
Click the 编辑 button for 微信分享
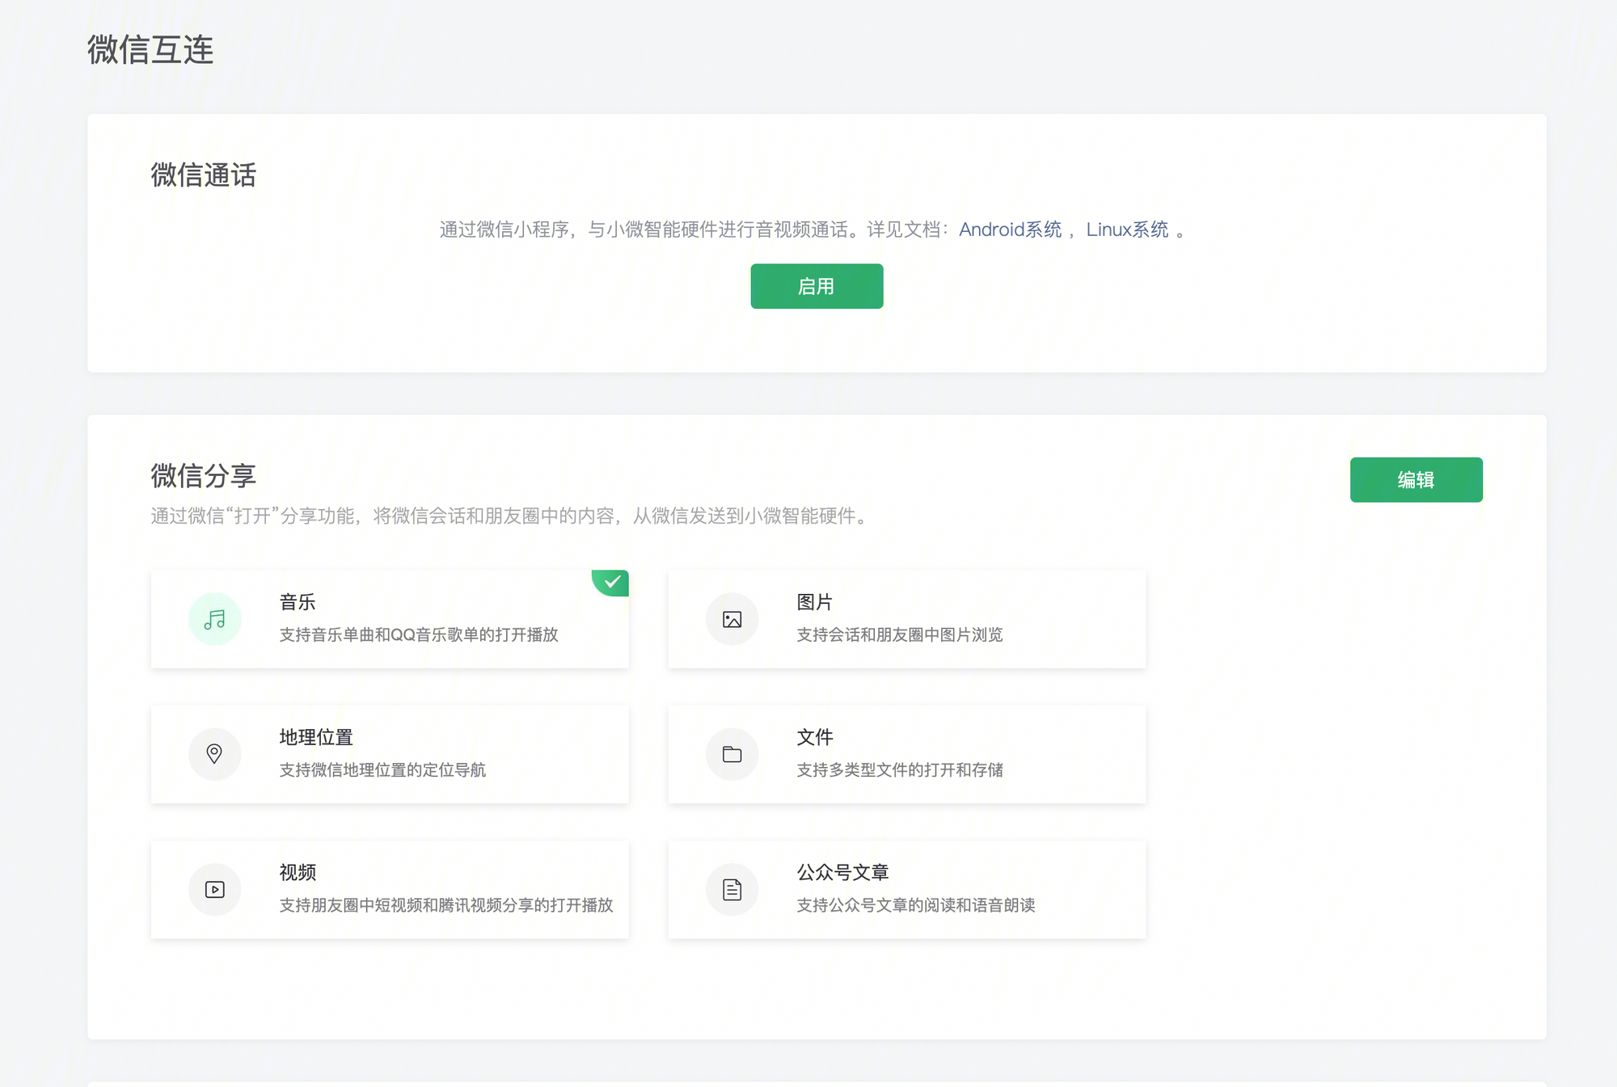1416,479
